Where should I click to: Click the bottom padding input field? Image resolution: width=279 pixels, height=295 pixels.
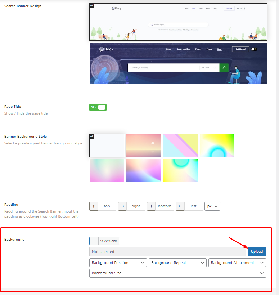165,206
